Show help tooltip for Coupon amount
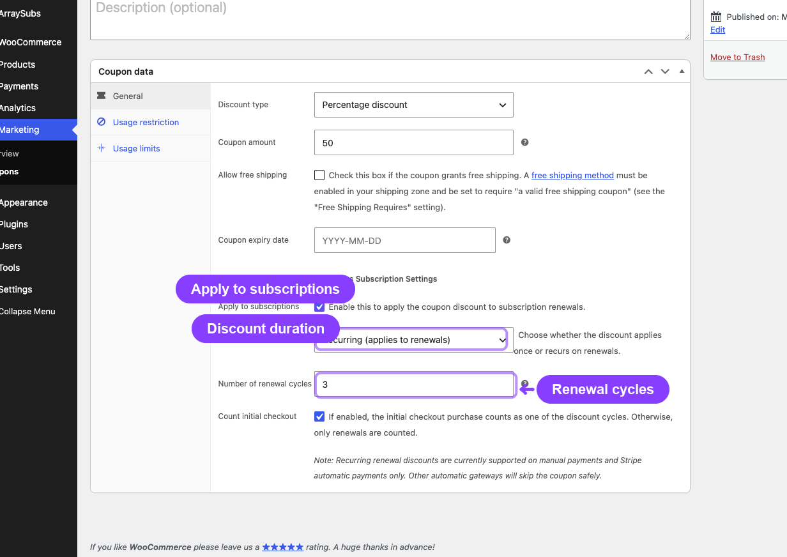787x557 pixels. (524, 142)
